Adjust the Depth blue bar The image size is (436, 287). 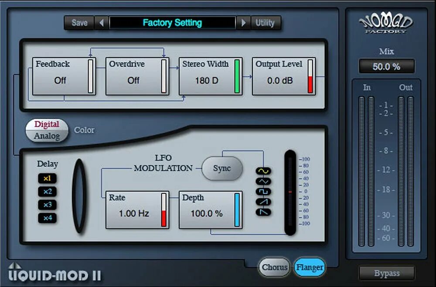pos(237,210)
